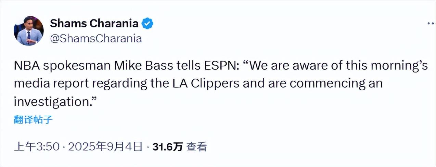Open Shams Charania's profile avatar

29,31
